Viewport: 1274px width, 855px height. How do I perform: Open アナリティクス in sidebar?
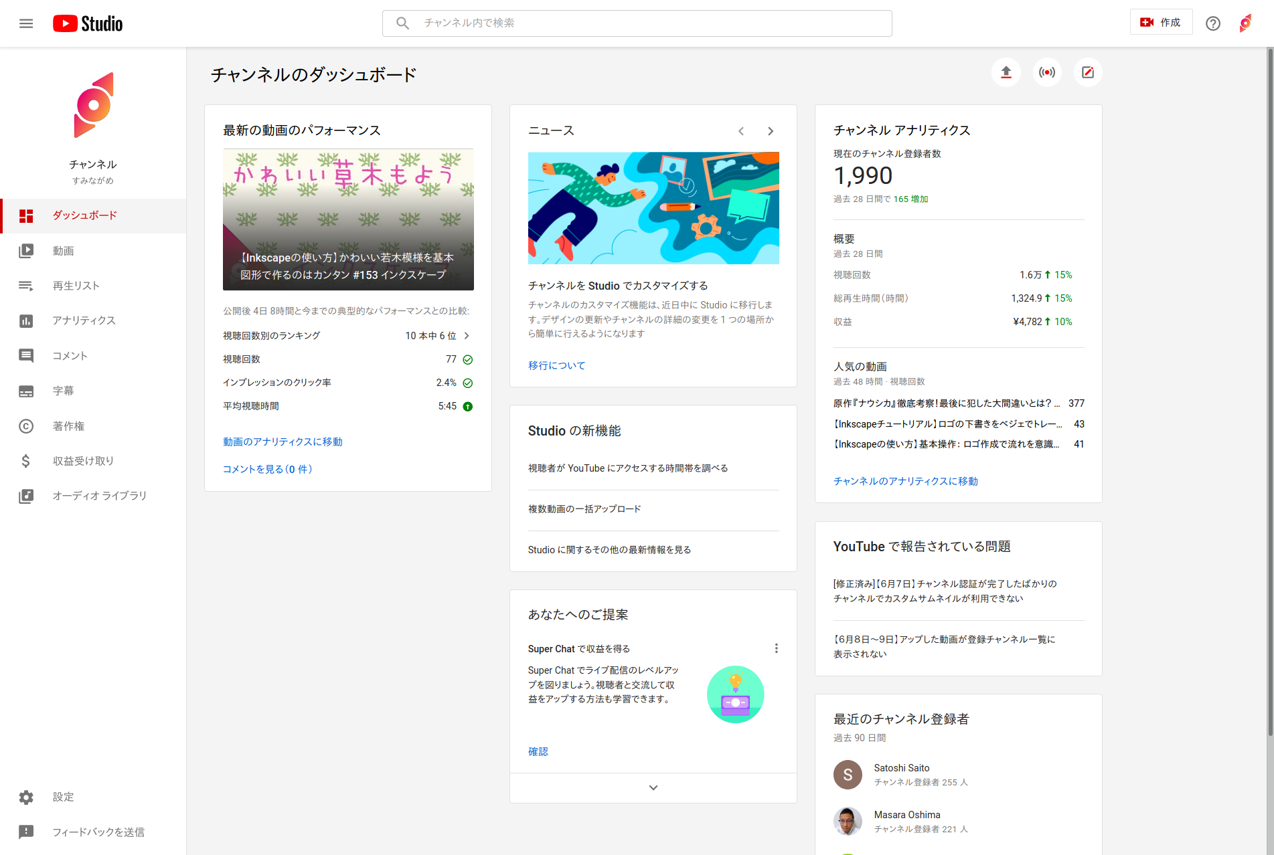(93, 321)
